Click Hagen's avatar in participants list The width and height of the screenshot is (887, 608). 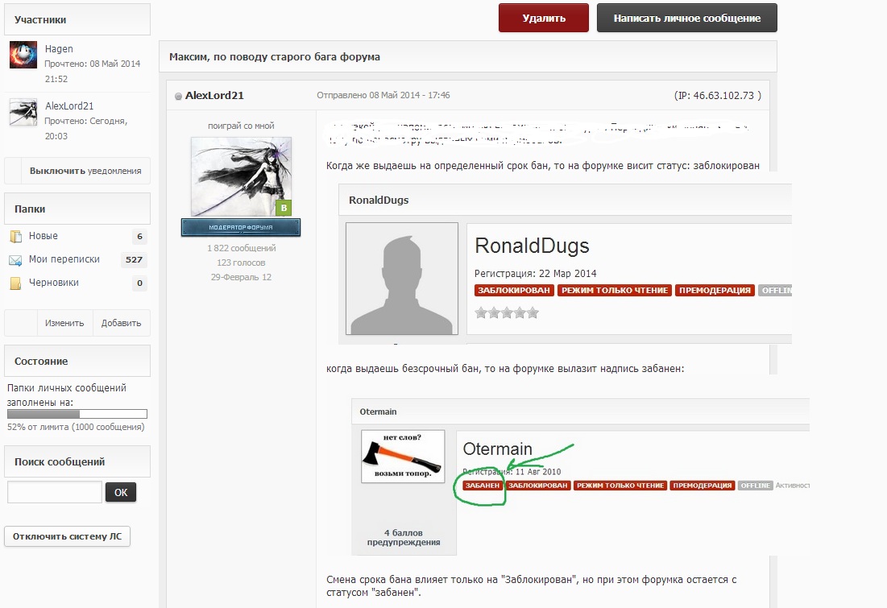coord(23,55)
